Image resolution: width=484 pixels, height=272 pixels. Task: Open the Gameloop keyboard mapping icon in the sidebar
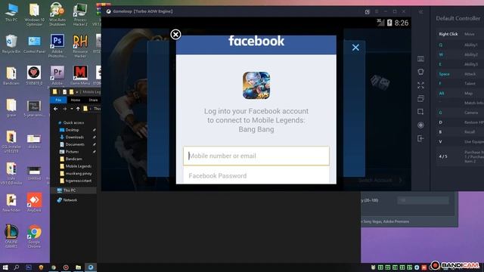click(x=420, y=59)
